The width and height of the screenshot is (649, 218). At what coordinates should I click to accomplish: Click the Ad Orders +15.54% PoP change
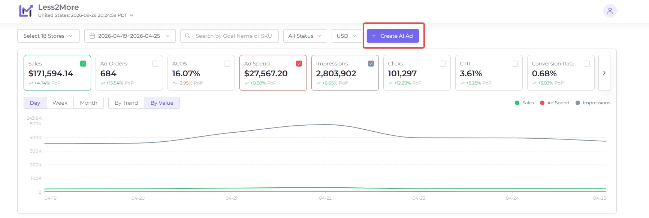click(x=117, y=83)
